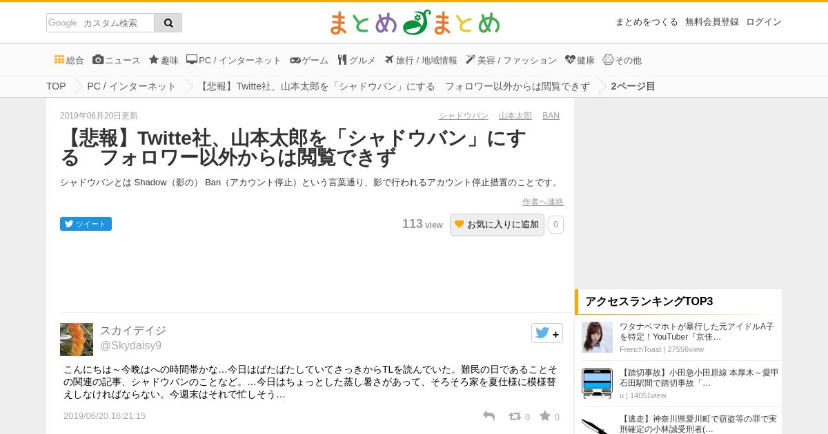This screenshot has height=434, width=828.
Task: Open ワタナベマホト ranking article thumbnail
Action: [597, 338]
